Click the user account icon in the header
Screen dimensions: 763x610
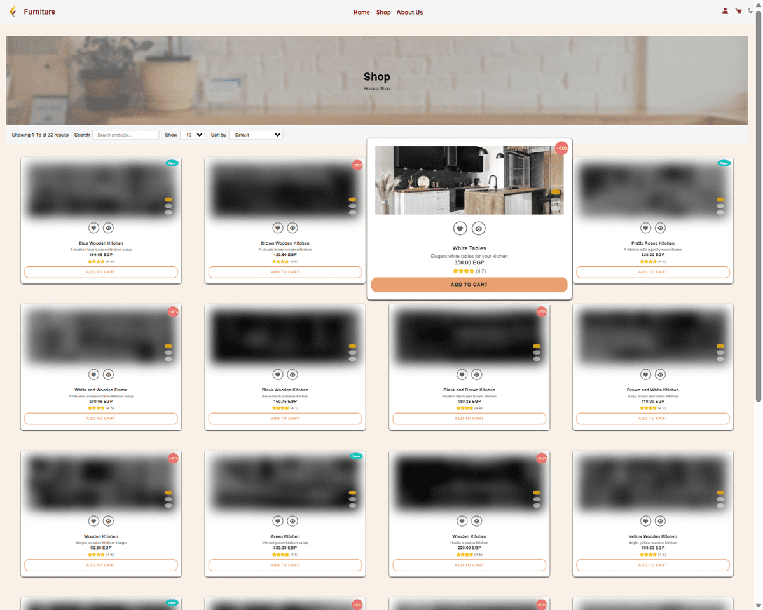(x=725, y=11)
